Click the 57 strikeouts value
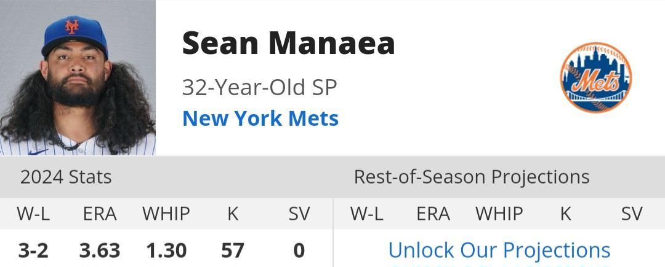The height and width of the screenshot is (267, 665). (232, 250)
